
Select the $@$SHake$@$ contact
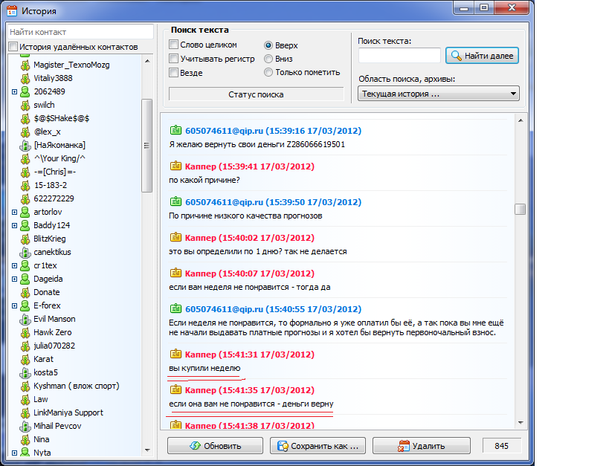click(x=62, y=118)
